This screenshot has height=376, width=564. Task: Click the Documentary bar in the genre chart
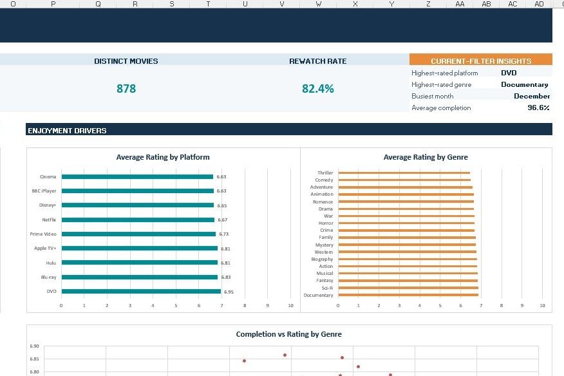(x=408, y=295)
